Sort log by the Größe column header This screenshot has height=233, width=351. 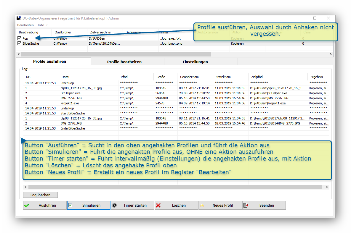point(161,77)
